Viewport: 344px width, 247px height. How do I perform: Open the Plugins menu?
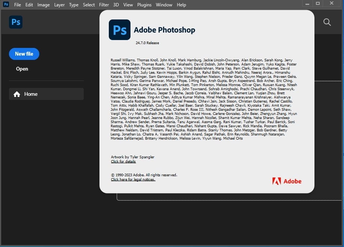point(144,4)
